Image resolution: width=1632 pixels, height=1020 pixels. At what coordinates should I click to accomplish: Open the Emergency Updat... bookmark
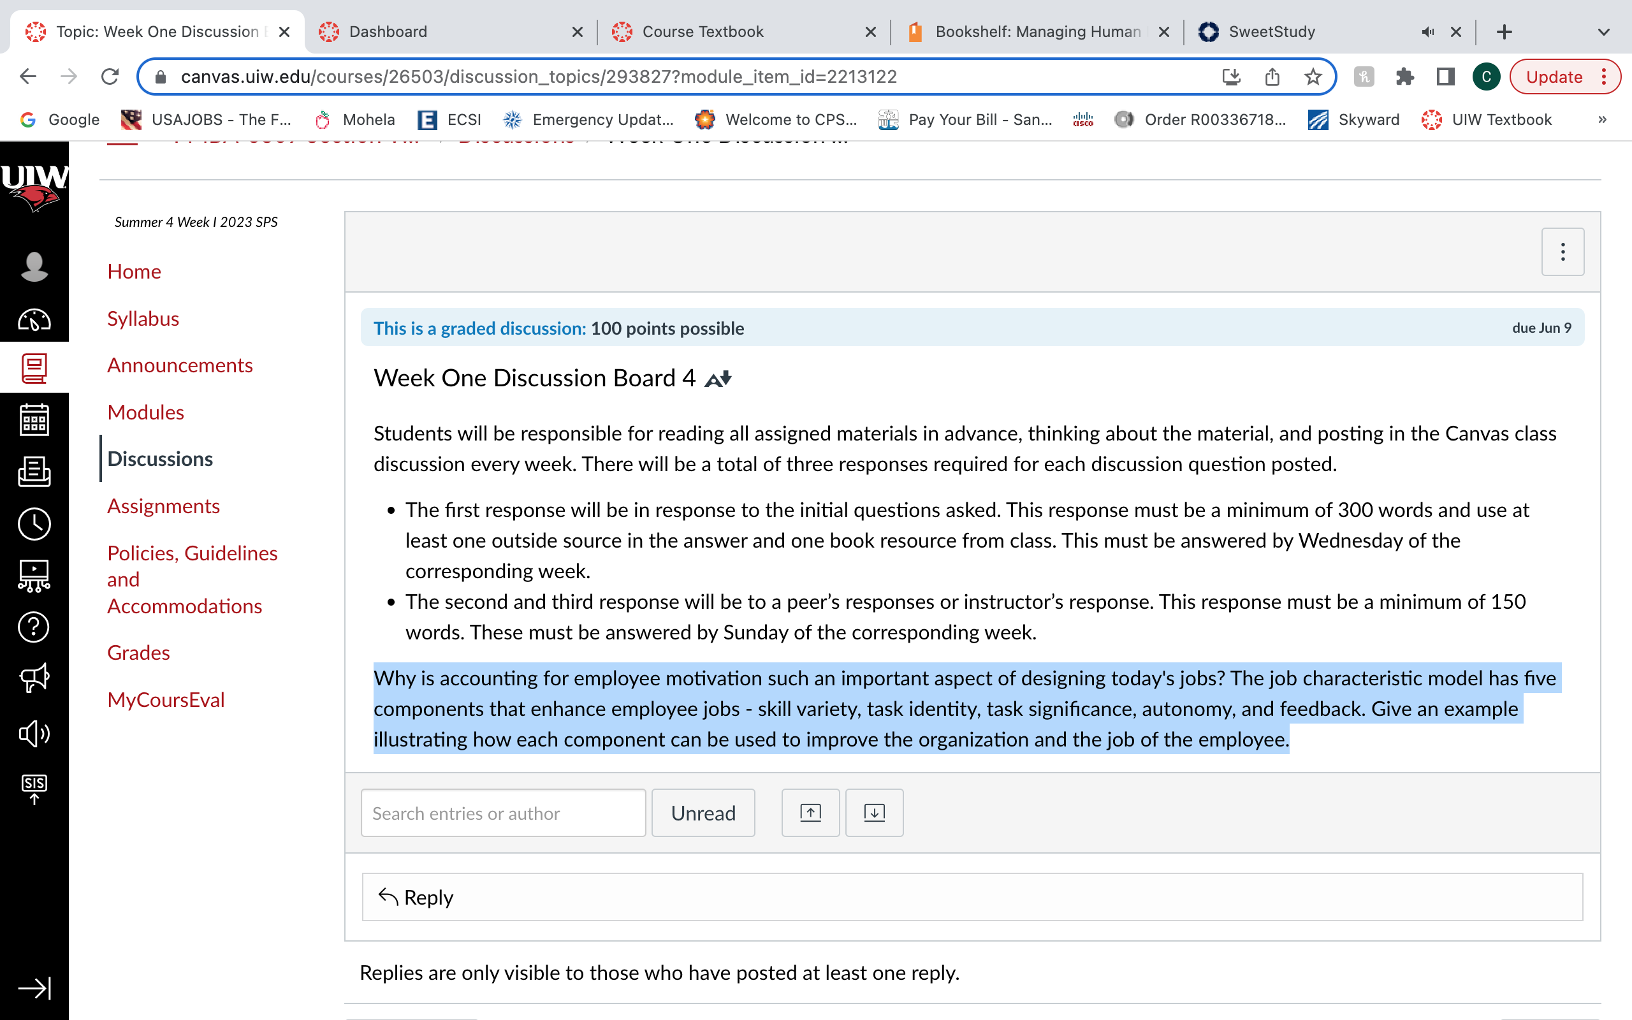point(588,119)
